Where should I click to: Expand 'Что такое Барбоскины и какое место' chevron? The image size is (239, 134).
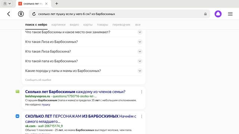pos(140,32)
